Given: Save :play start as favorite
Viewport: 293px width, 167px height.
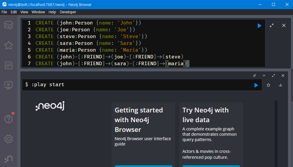Looking at the screenshot, I should [268, 85].
